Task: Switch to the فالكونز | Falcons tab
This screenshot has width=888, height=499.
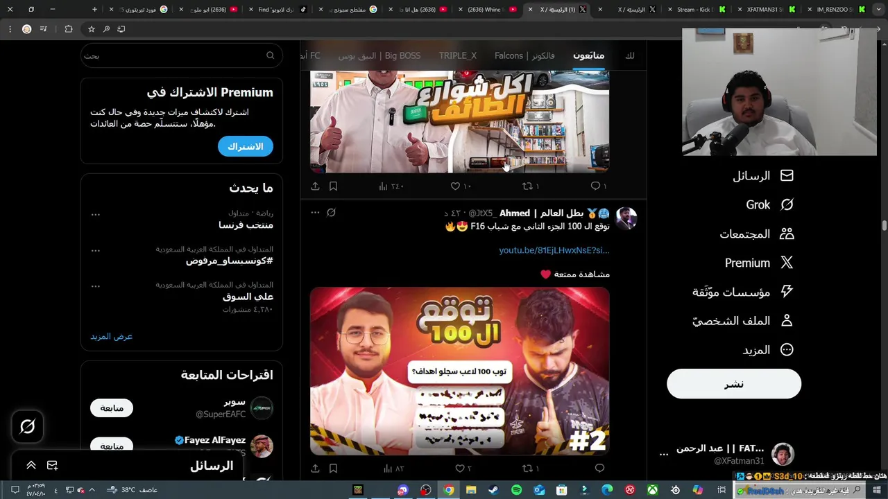Action: [x=524, y=55]
